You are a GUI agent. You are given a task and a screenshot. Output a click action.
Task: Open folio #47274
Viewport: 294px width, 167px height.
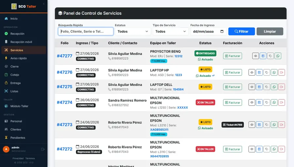[x=64, y=102]
